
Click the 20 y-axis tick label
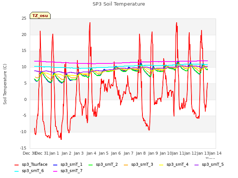(24, 34)
